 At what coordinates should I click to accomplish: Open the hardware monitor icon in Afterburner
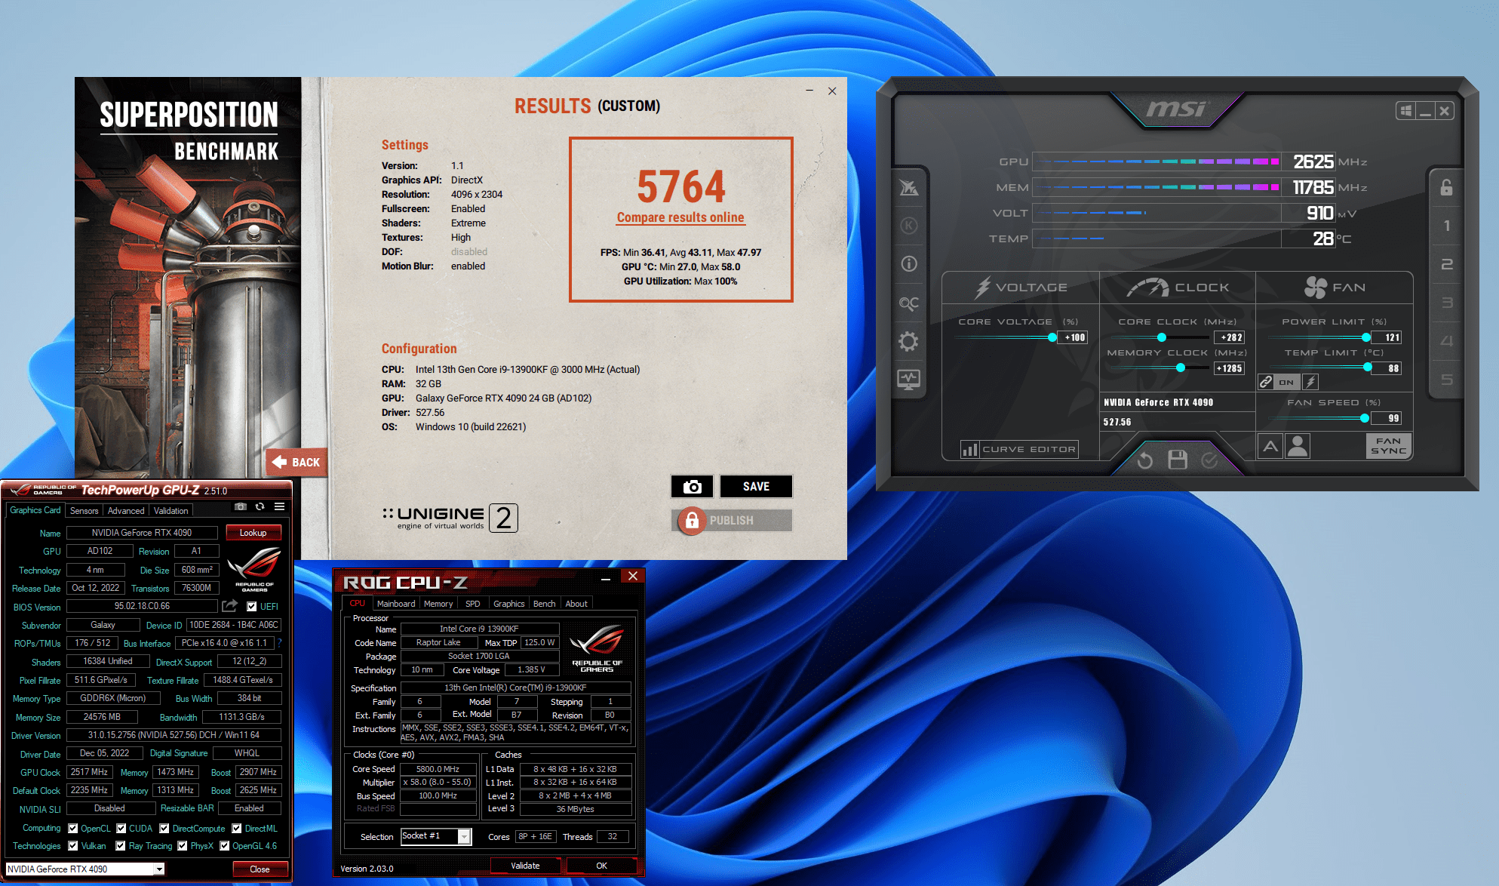(x=908, y=379)
